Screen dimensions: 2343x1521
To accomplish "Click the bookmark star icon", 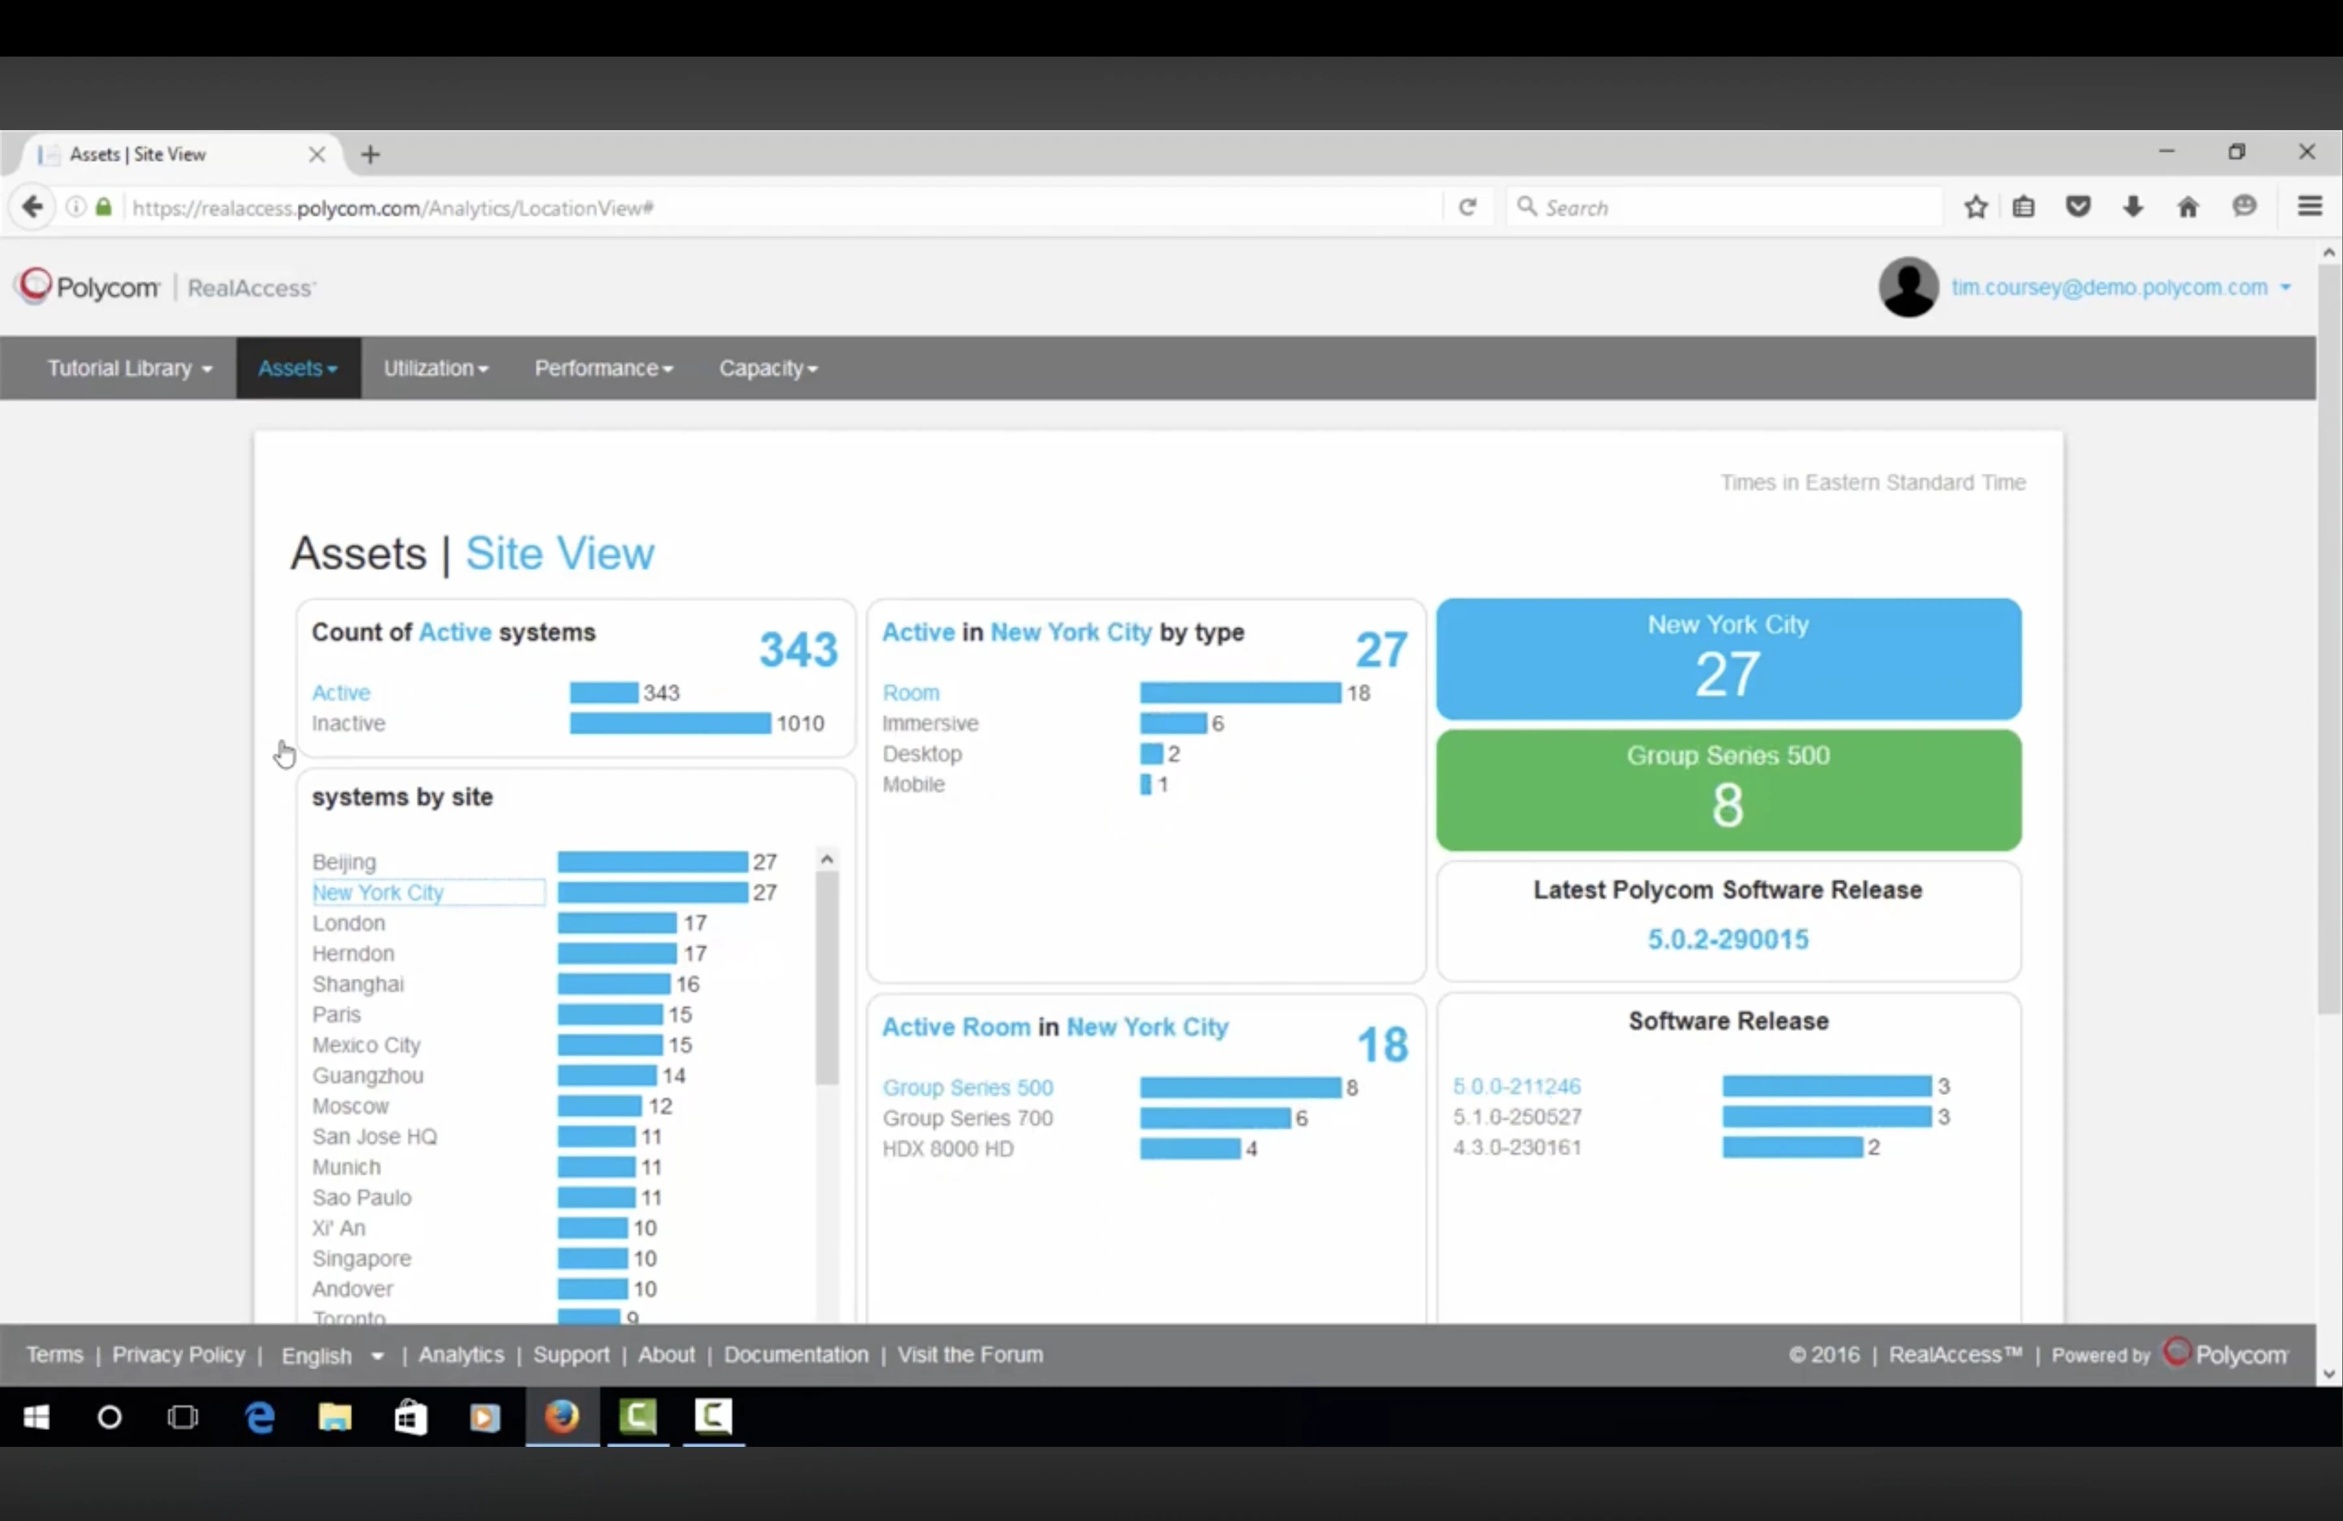I will point(1975,207).
